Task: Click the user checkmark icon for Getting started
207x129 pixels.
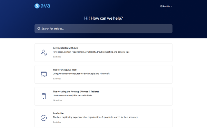Action: click(43, 53)
